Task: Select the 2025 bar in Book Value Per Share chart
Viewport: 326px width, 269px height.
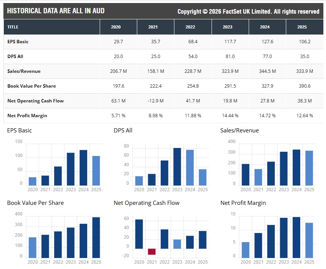Action: (x=96, y=237)
